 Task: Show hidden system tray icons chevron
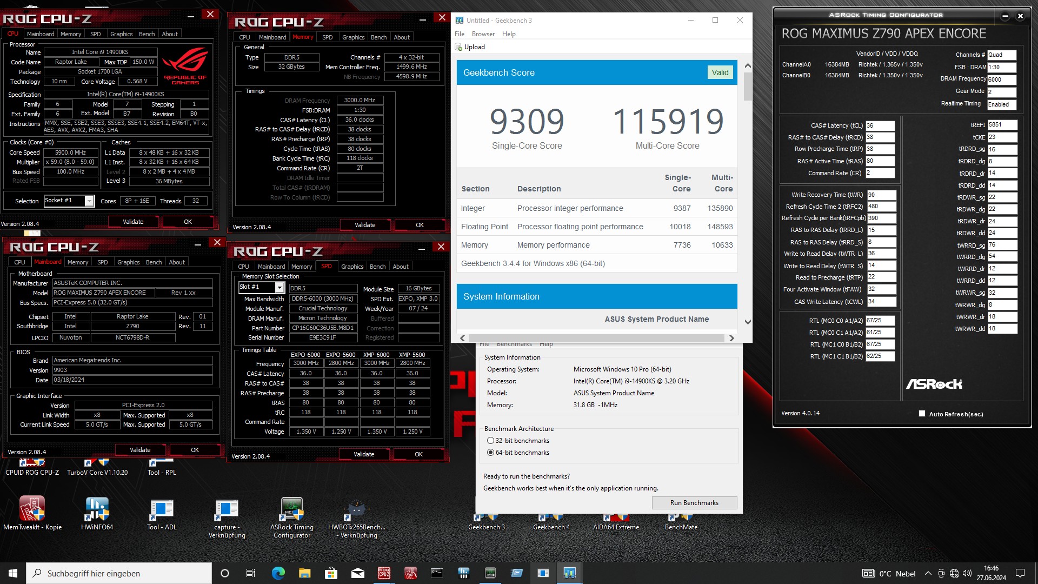(x=928, y=573)
